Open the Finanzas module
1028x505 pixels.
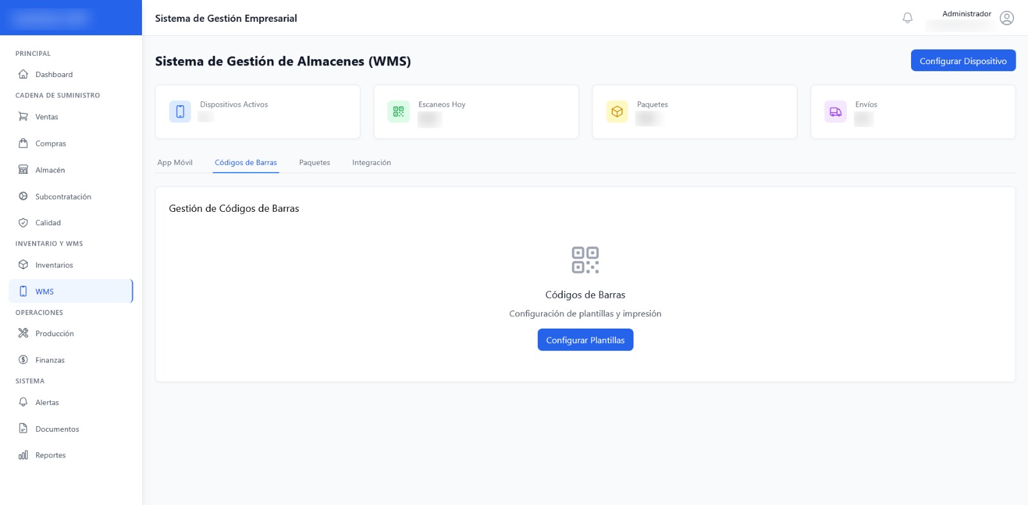(50, 360)
